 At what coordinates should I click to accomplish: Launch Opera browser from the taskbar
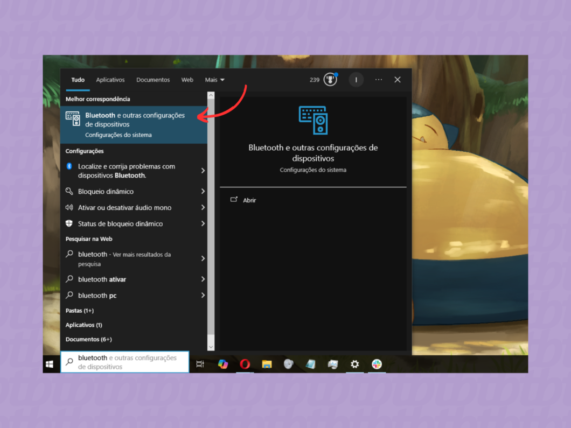tap(245, 364)
